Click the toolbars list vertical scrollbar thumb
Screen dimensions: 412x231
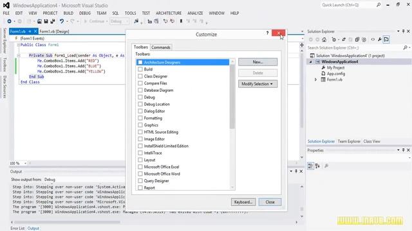pos(232,97)
